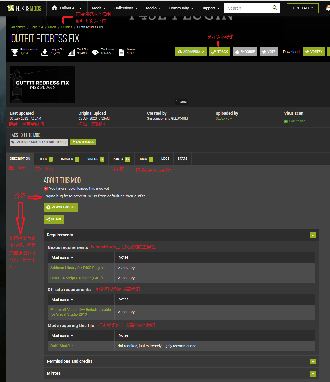Click the tag icon in F4SE tag
Image resolution: width=330 pixels, height=382 pixels.
pos(13,142)
